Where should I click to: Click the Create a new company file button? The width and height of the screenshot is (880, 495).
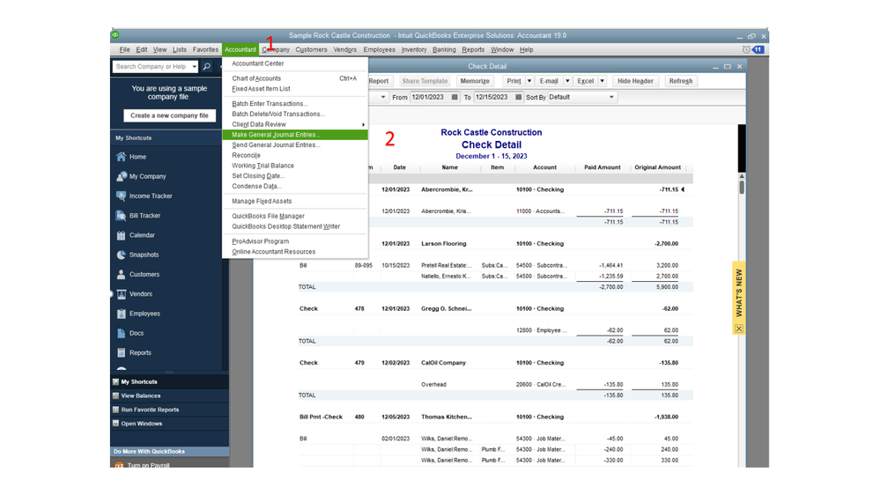coord(169,115)
